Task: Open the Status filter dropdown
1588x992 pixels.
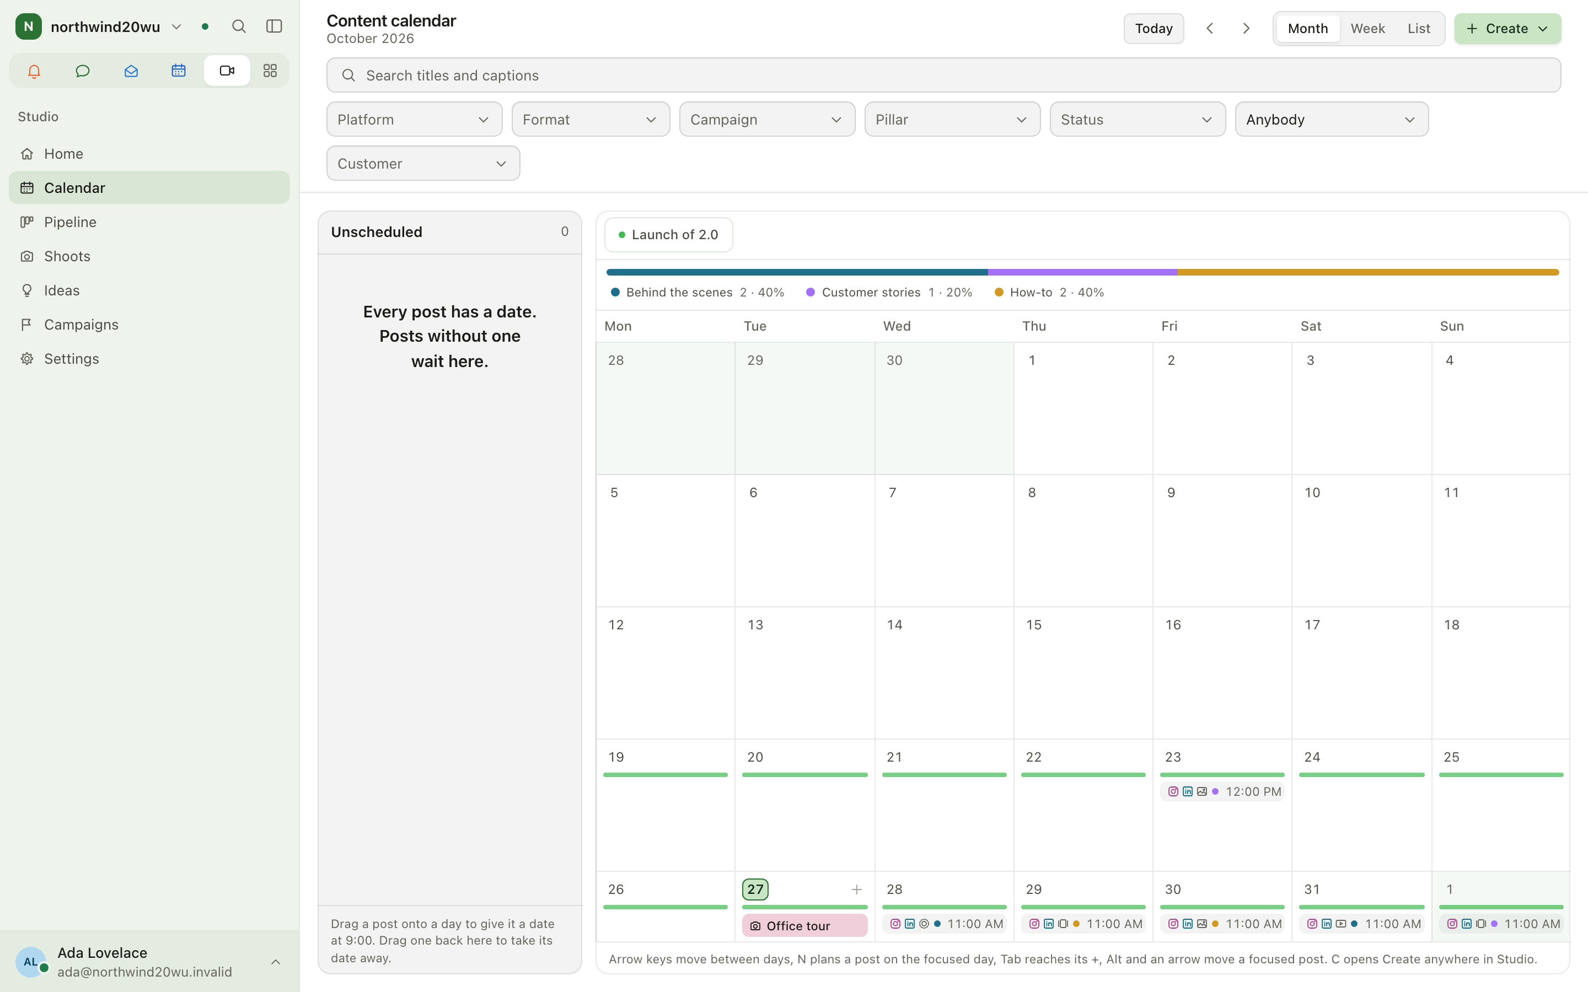Action: coord(1137,120)
